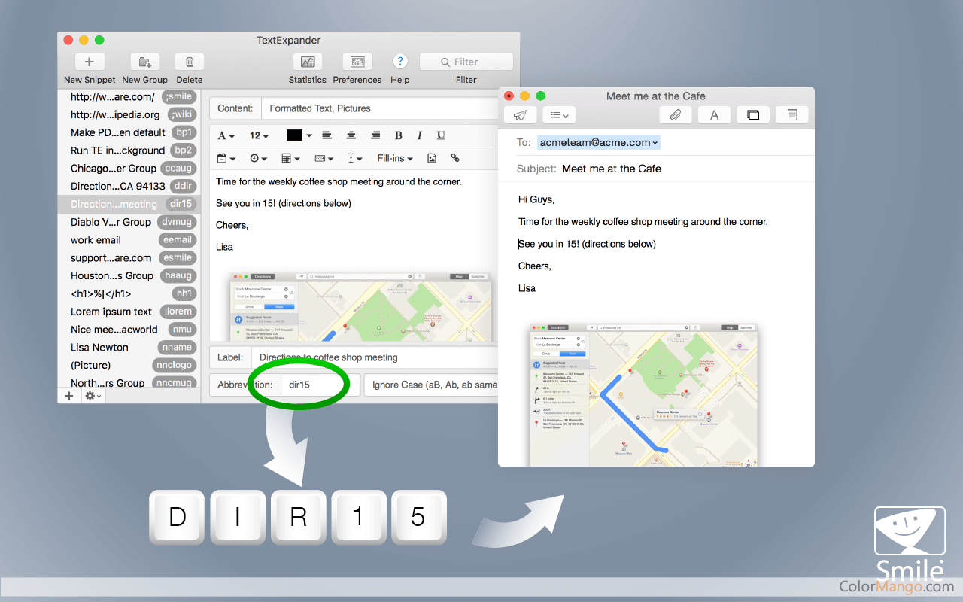
Task: Center align snippet text
Action: (351, 135)
